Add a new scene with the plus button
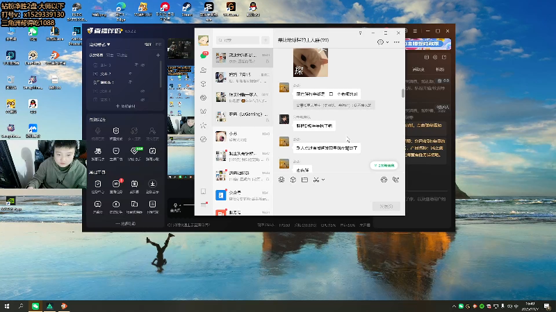 pyautogui.click(x=158, y=55)
